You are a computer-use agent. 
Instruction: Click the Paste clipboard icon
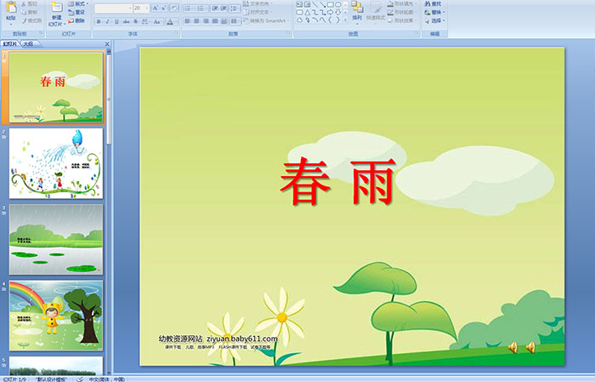click(11, 7)
